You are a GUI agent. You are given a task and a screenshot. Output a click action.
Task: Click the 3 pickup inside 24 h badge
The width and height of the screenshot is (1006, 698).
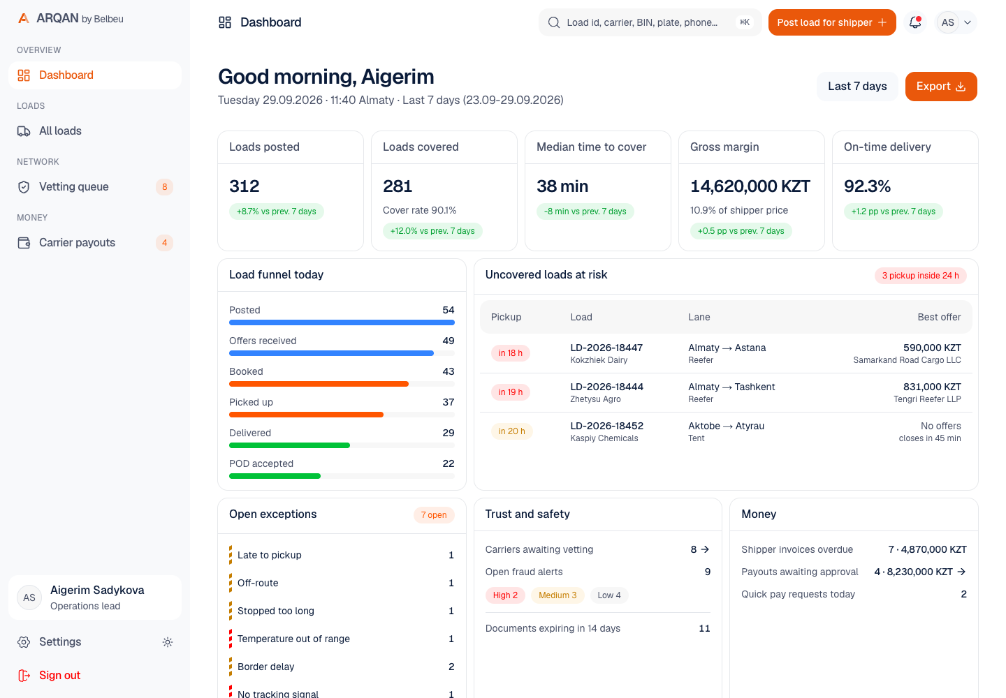point(921,276)
